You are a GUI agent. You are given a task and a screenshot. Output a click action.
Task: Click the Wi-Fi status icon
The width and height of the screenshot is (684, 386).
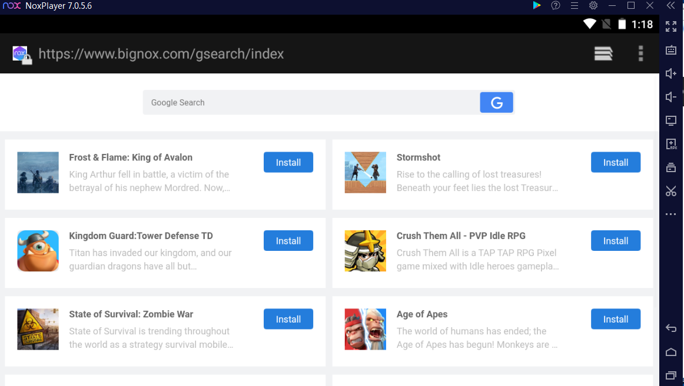[x=590, y=24]
